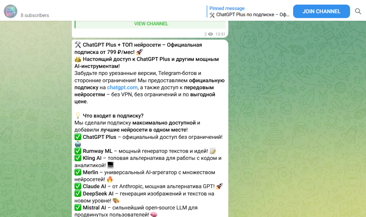Image resolution: width=366 pixels, height=217 pixels.
Task: Click the hammer-and-wrench emoji in the title
Action: (x=79, y=45)
